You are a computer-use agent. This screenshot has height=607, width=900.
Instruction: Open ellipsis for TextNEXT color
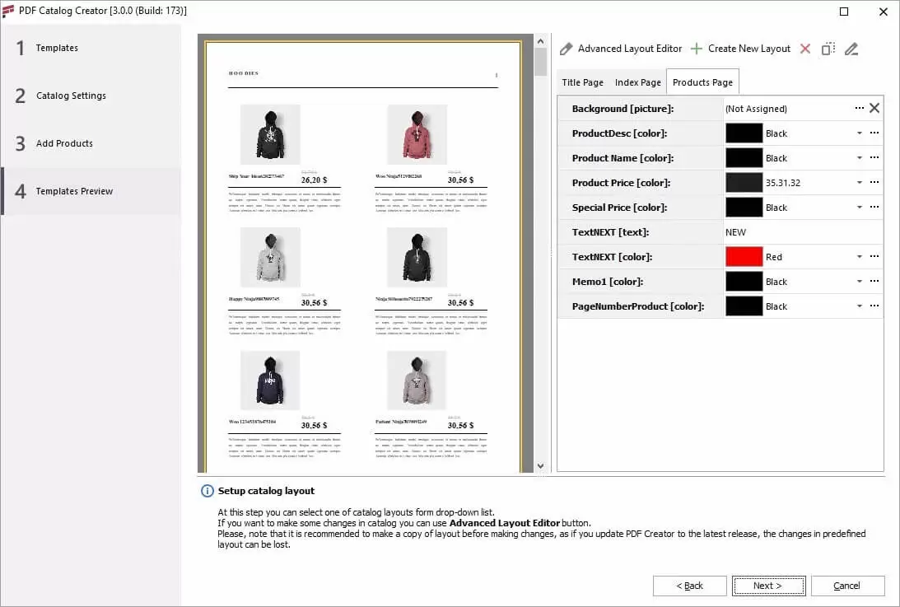(x=874, y=257)
